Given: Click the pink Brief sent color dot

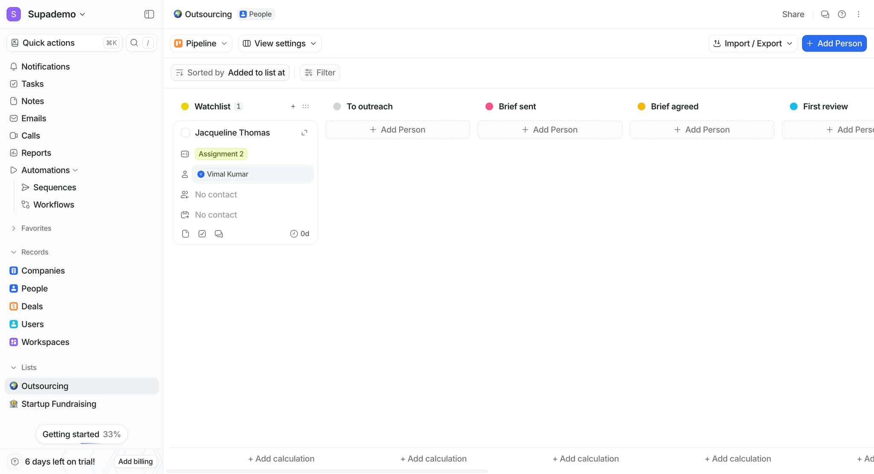Looking at the screenshot, I should pos(489,106).
